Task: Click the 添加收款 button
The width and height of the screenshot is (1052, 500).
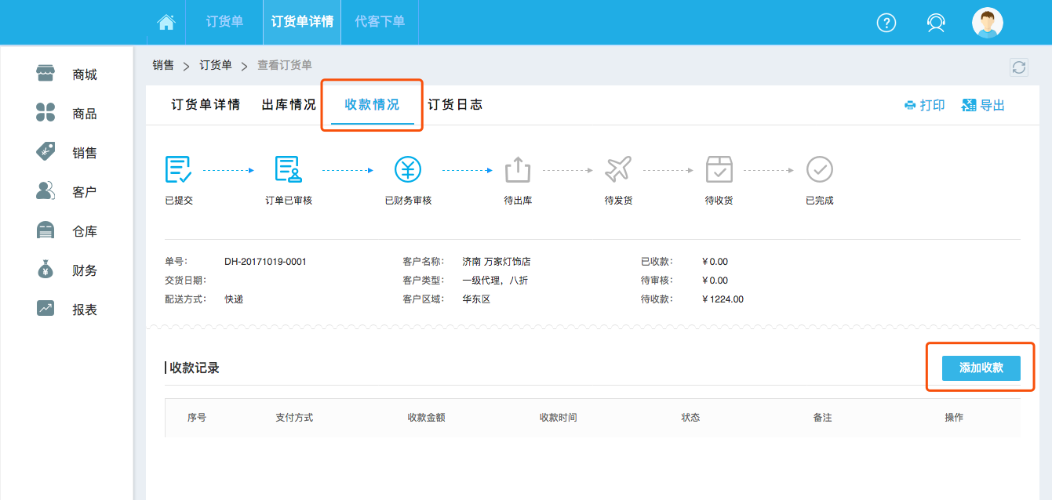Action: tap(981, 368)
